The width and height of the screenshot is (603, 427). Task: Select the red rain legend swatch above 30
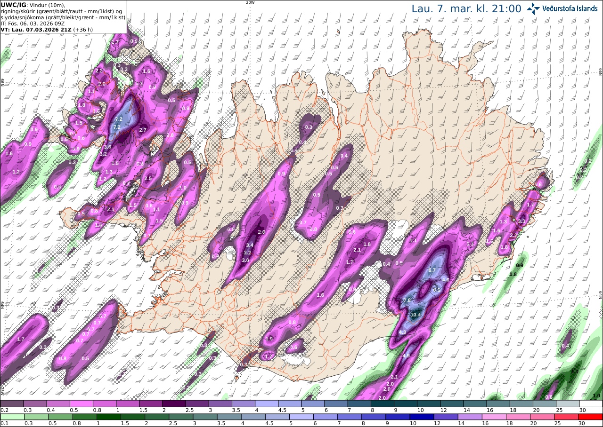[x=591, y=417]
